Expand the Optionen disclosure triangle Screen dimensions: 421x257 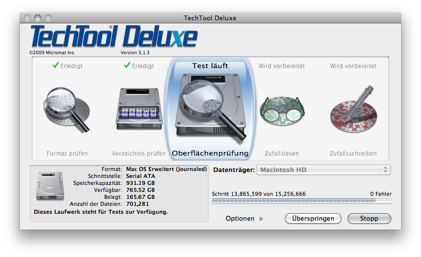point(262,219)
